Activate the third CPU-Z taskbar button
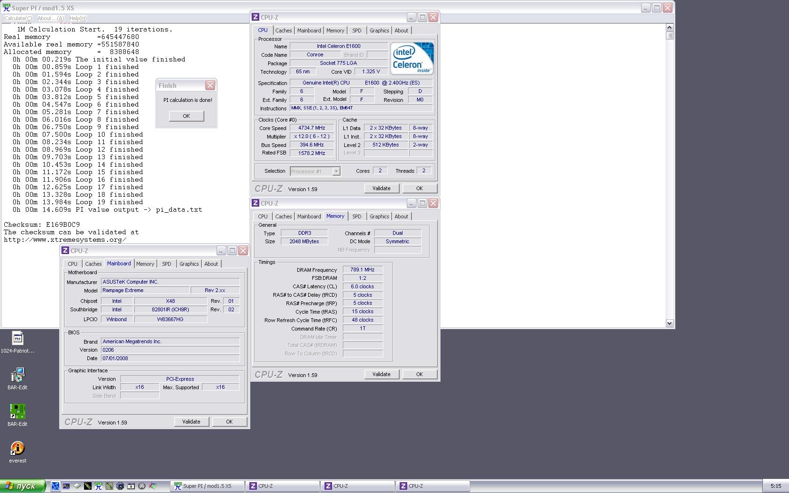The image size is (789, 493). 433,486
